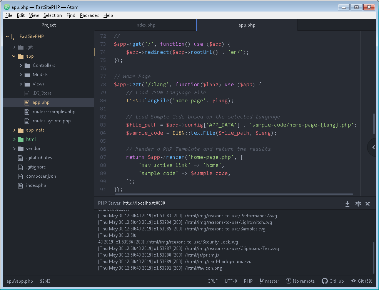Viewport: 379px width, 290px height.
Task: Click the CRLF line ending selector
Action: 212,281
